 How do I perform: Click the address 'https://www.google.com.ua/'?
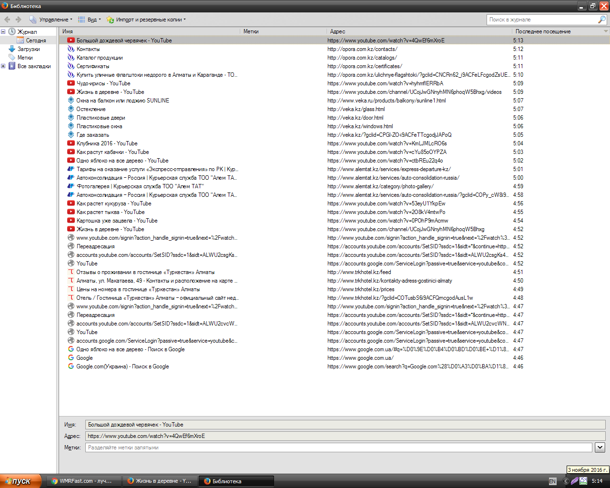pos(360,358)
